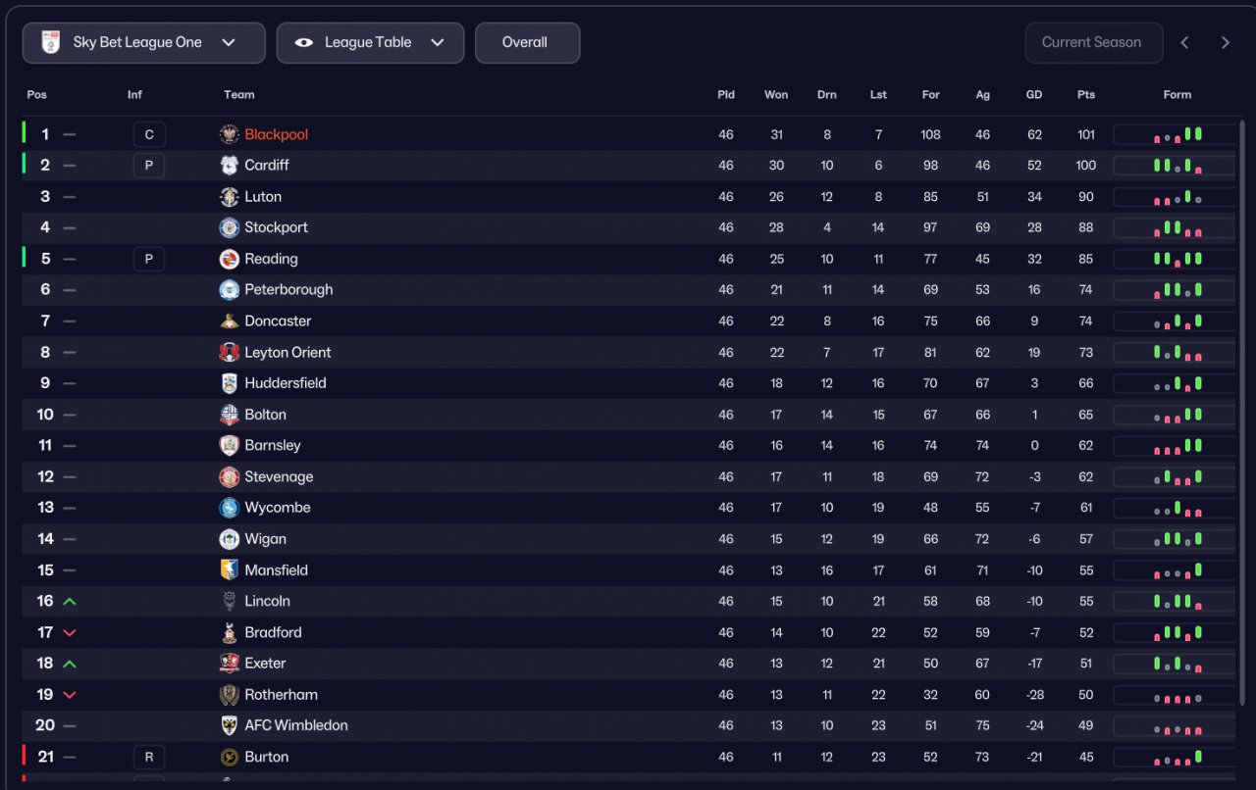This screenshot has height=790, width=1256.
Task: Click the Reading club badge
Action: click(229, 259)
